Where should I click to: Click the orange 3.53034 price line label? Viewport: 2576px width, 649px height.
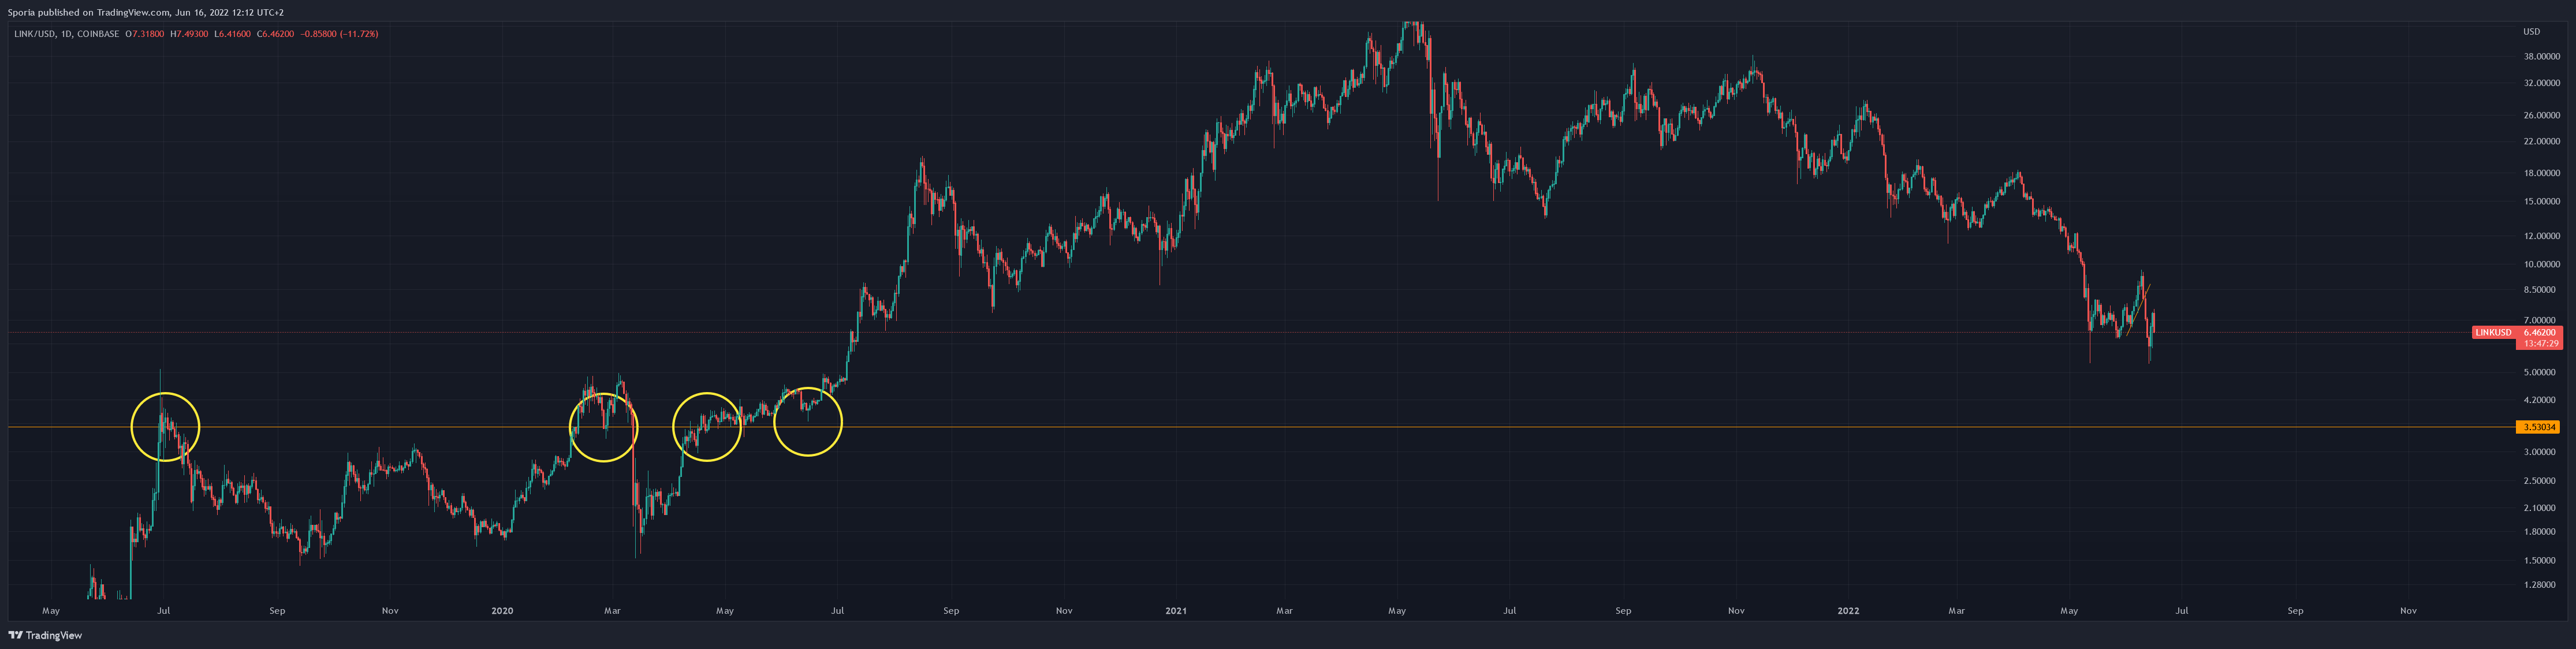(2538, 427)
